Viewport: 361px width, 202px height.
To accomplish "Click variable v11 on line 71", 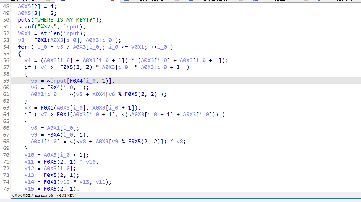I will point(29,162).
